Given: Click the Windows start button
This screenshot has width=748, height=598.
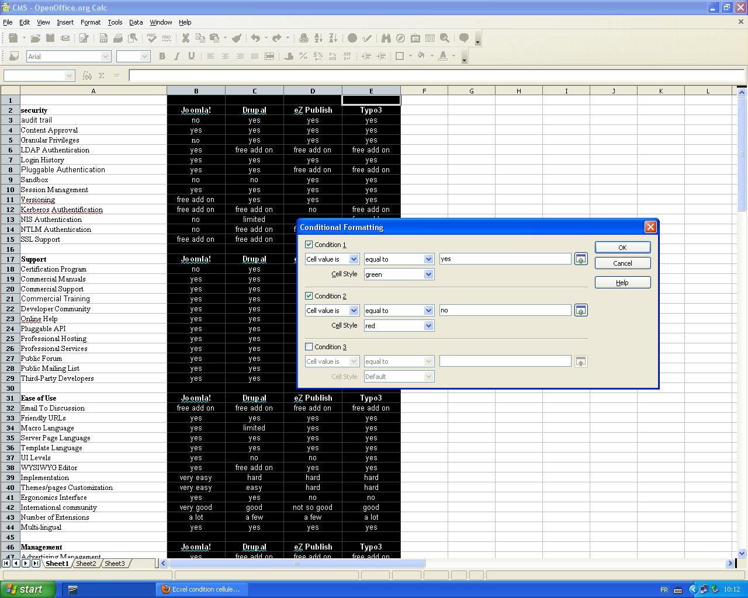Looking at the screenshot, I should coord(28,589).
